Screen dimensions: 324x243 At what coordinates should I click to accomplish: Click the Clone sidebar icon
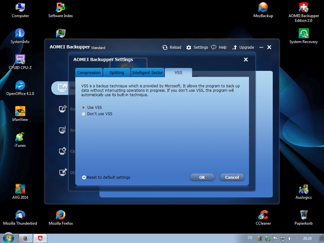63,151
